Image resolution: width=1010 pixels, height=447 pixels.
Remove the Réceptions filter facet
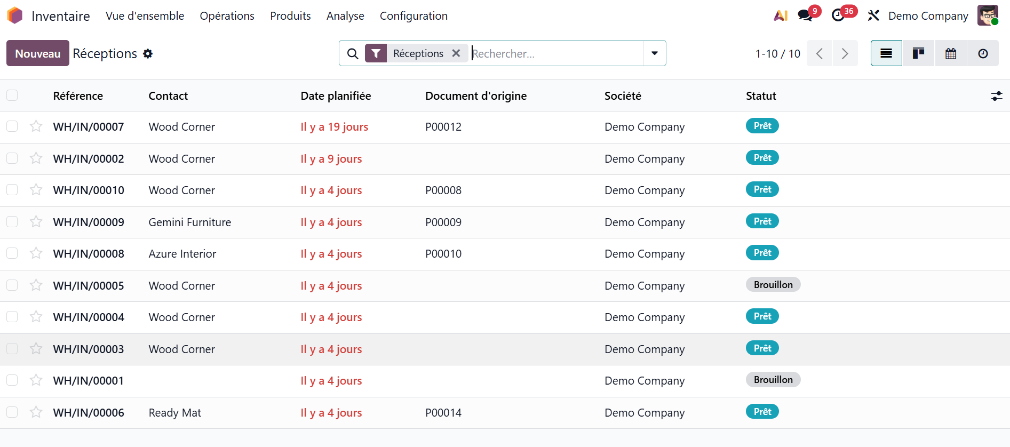click(x=456, y=53)
